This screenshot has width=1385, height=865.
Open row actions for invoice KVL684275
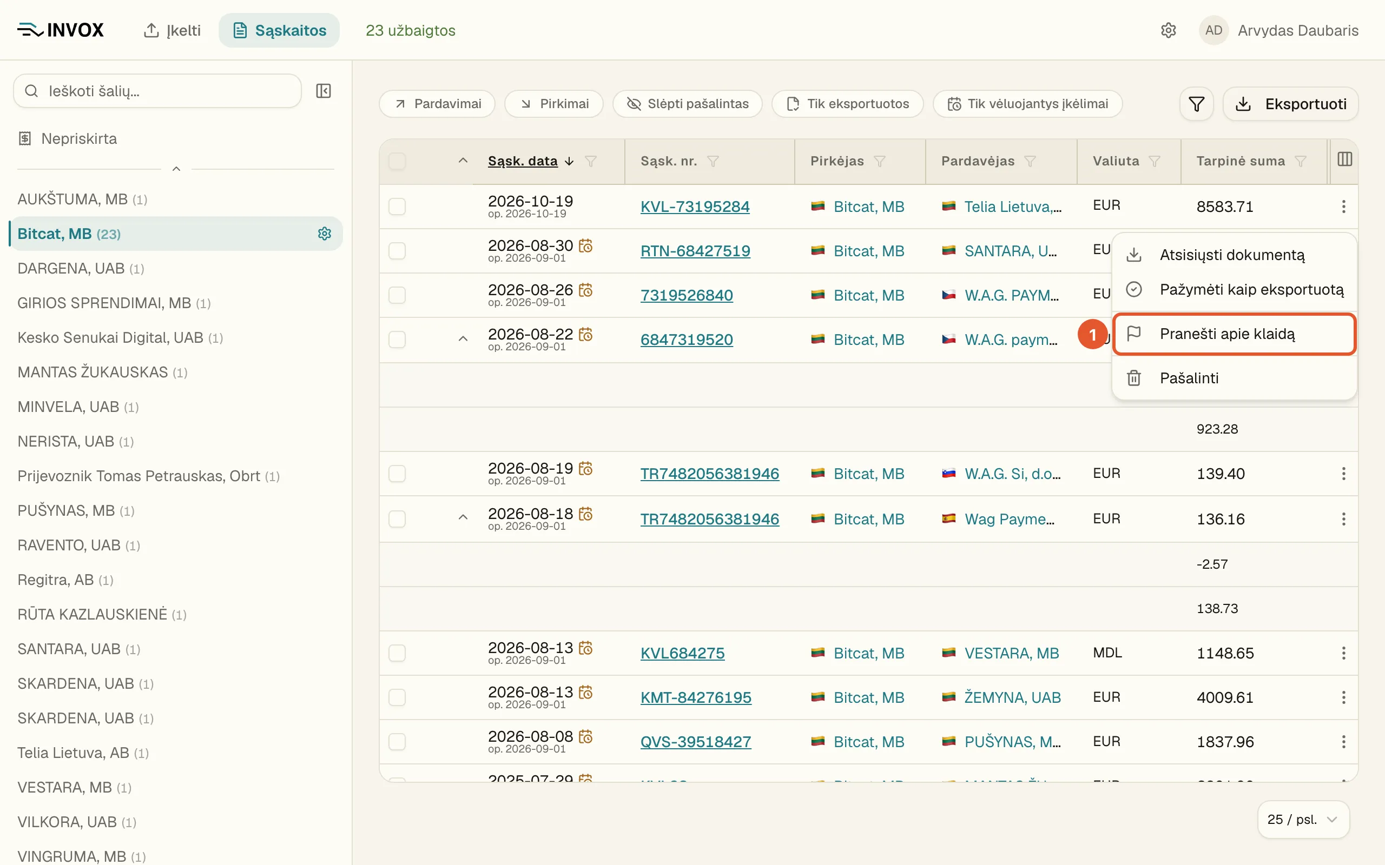[x=1343, y=653]
